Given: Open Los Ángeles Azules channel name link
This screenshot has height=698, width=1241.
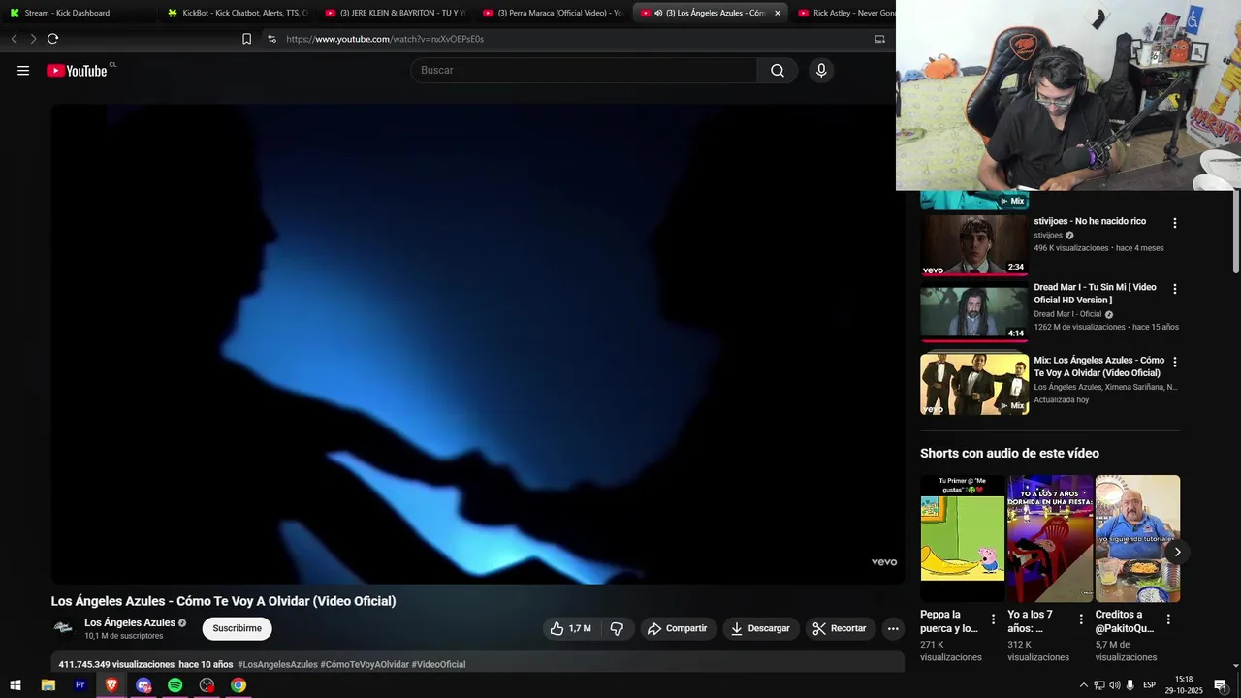Looking at the screenshot, I should pyautogui.click(x=130, y=622).
